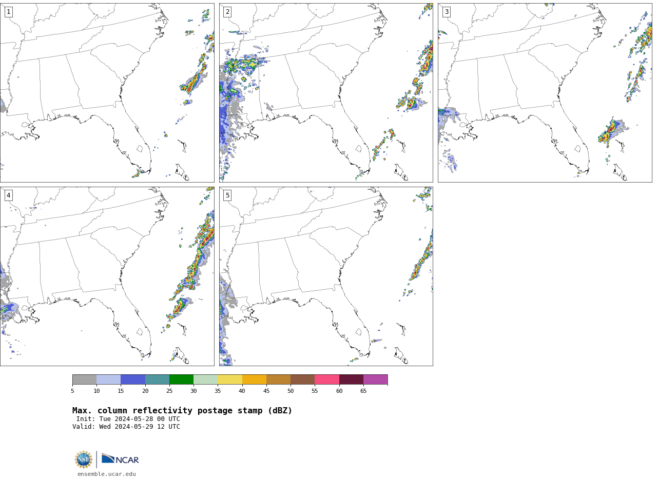Click the maroon 60-65 dBZ swatch

351,379
